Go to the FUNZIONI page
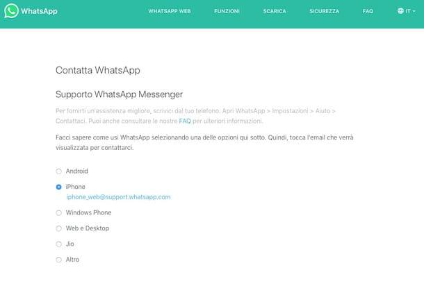Viewport: 424px width, 286px height. [227, 11]
